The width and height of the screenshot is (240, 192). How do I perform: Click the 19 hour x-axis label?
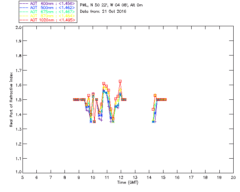219,177
